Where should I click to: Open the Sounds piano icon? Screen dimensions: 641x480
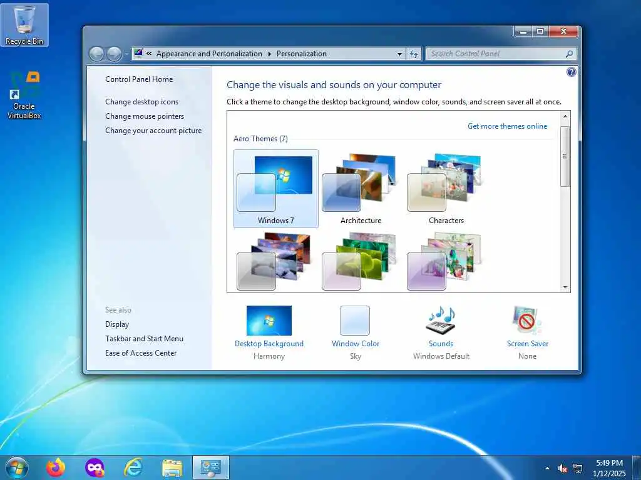tap(441, 321)
